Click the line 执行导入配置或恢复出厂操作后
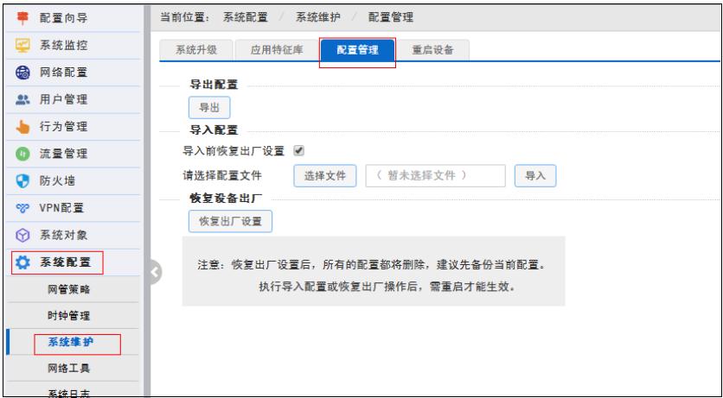Image resolution: width=723 pixels, height=398 pixels. pos(387,286)
